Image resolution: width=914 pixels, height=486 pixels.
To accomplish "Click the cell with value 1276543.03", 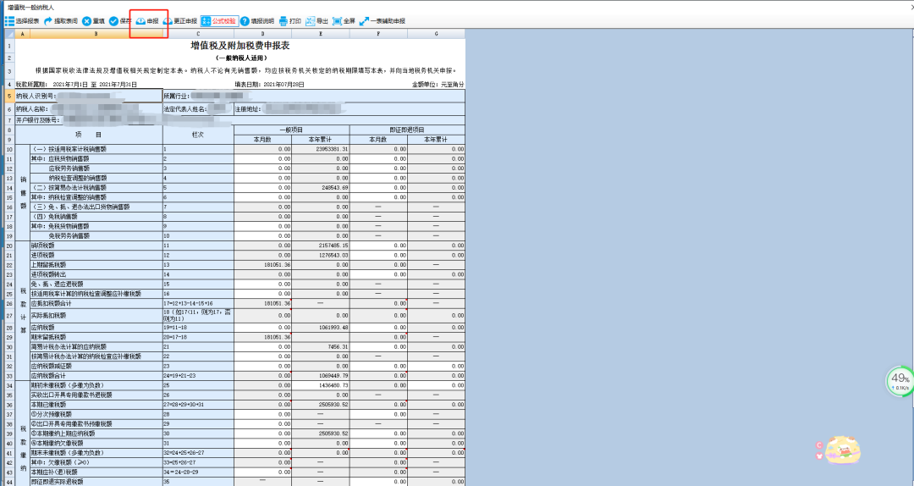I will point(321,256).
